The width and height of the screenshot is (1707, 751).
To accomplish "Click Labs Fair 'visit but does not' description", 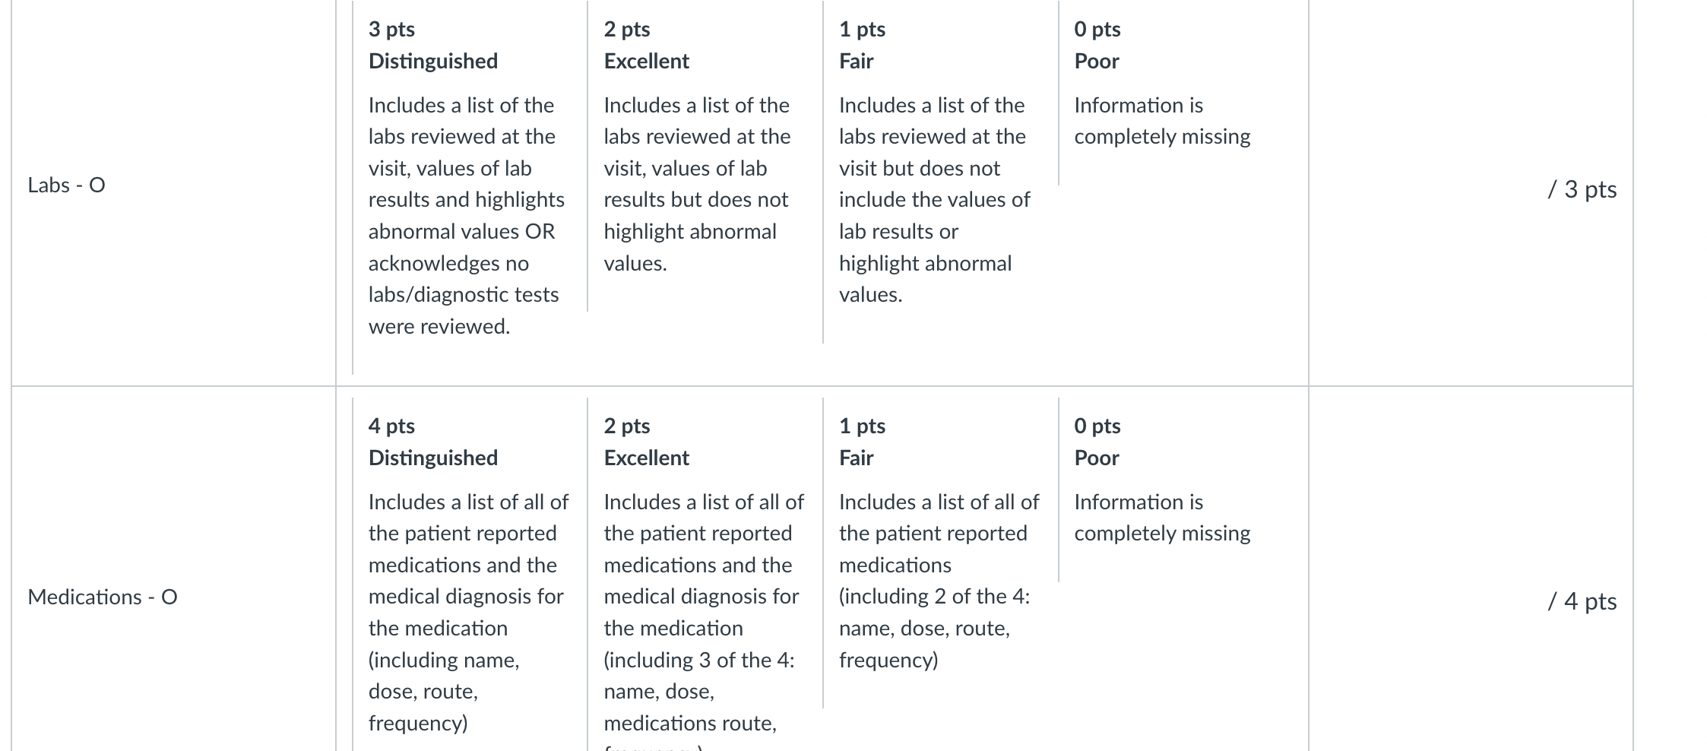I will tap(920, 168).
